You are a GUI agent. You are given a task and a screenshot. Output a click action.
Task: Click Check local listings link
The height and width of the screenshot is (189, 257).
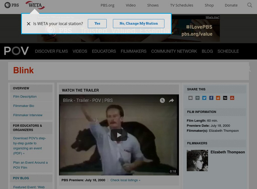125,180
